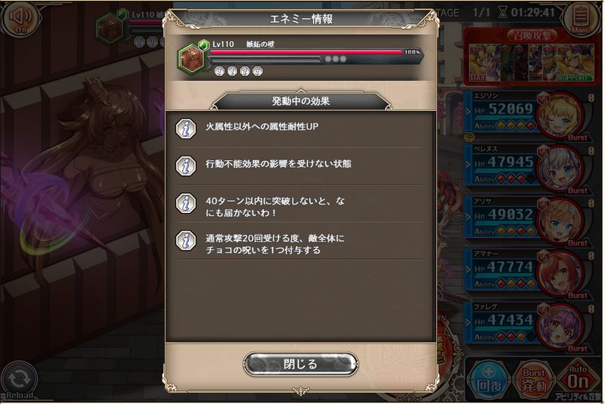Mute sound with the speaker On icon

[x=20, y=18]
